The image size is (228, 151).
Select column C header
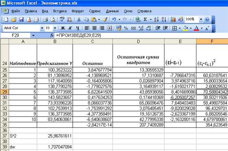(93, 42)
